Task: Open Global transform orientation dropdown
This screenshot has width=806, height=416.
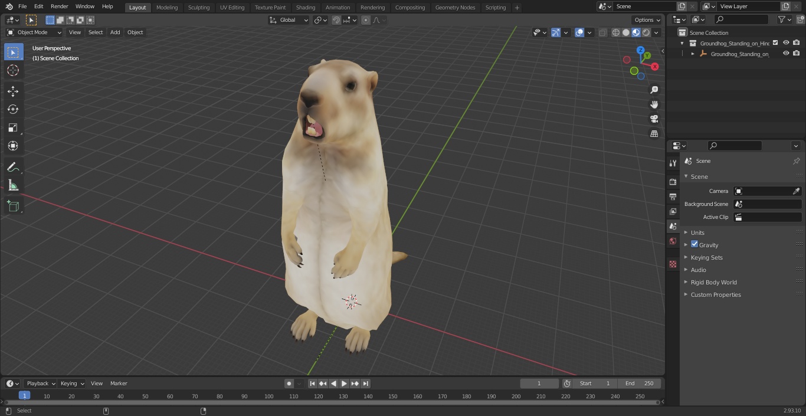Action: pyautogui.click(x=289, y=20)
